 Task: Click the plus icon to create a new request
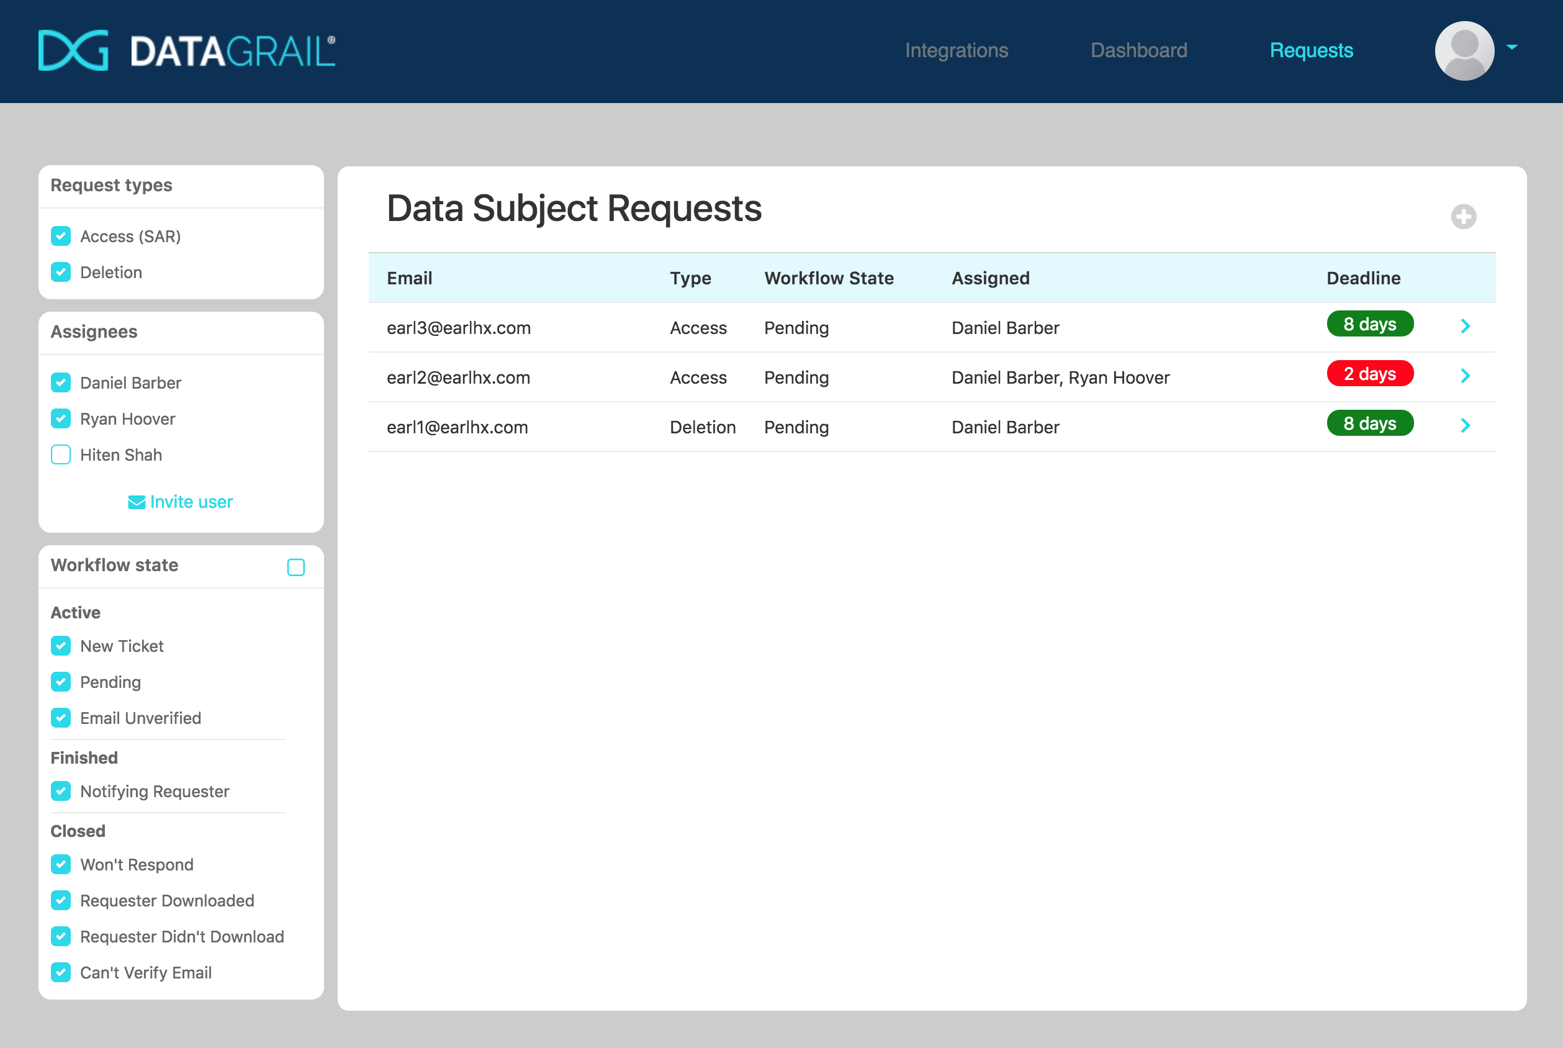pyautogui.click(x=1464, y=217)
